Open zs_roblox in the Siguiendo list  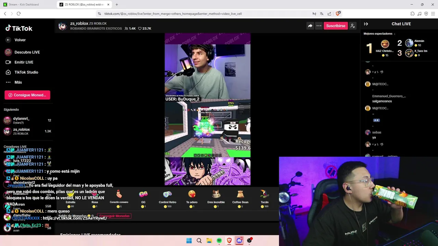click(x=27, y=131)
